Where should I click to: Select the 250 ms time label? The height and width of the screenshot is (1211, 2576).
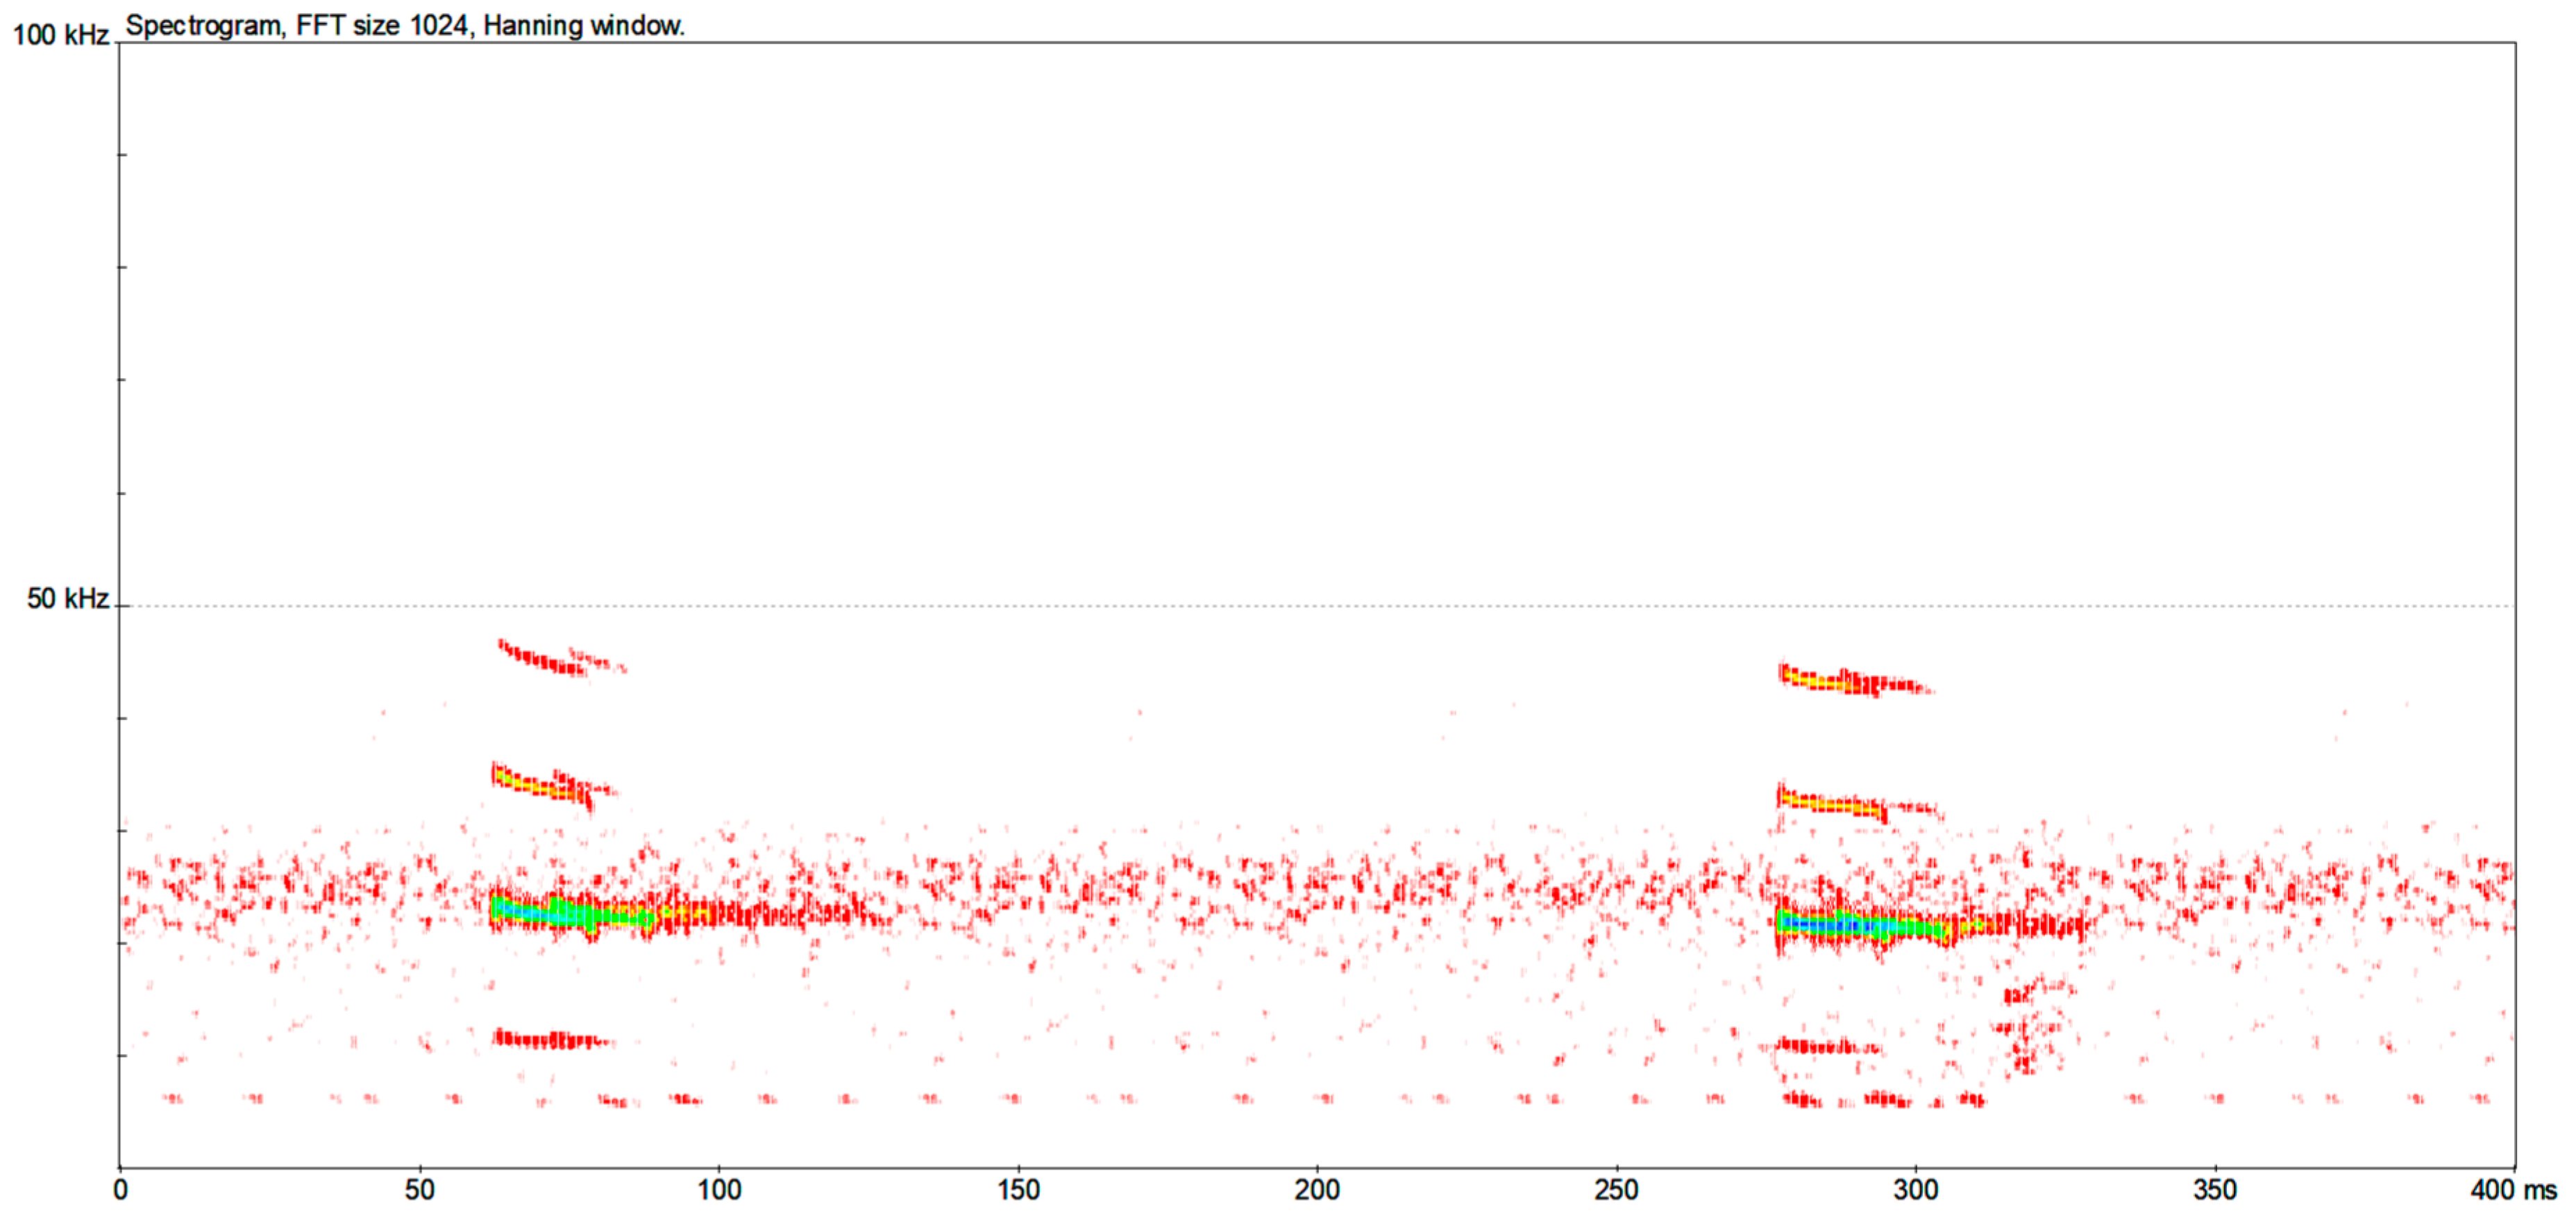point(1616,1190)
